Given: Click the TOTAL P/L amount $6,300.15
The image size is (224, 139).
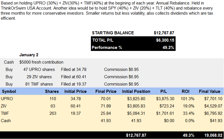Looking at the screenshot, I should click(165, 40).
